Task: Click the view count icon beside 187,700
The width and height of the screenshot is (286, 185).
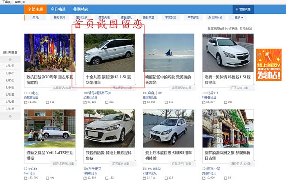Action: tap(26, 178)
